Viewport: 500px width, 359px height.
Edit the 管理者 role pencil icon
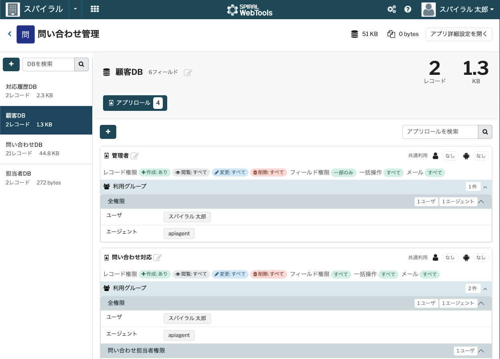135,156
